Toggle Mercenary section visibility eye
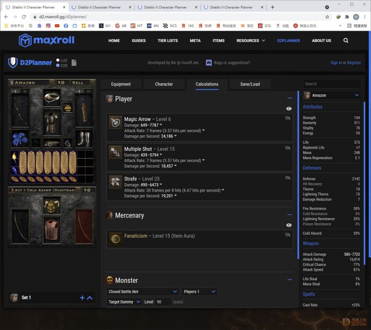This screenshot has height=330, width=371. click(x=289, y=225)
